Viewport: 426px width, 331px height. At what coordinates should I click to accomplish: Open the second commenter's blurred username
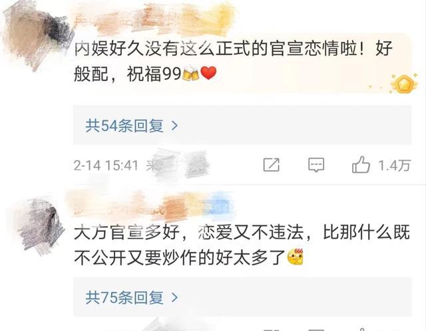click(151, 206)
